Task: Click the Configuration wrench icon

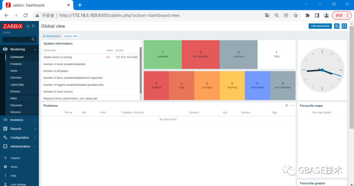Action: click(5, 137)
